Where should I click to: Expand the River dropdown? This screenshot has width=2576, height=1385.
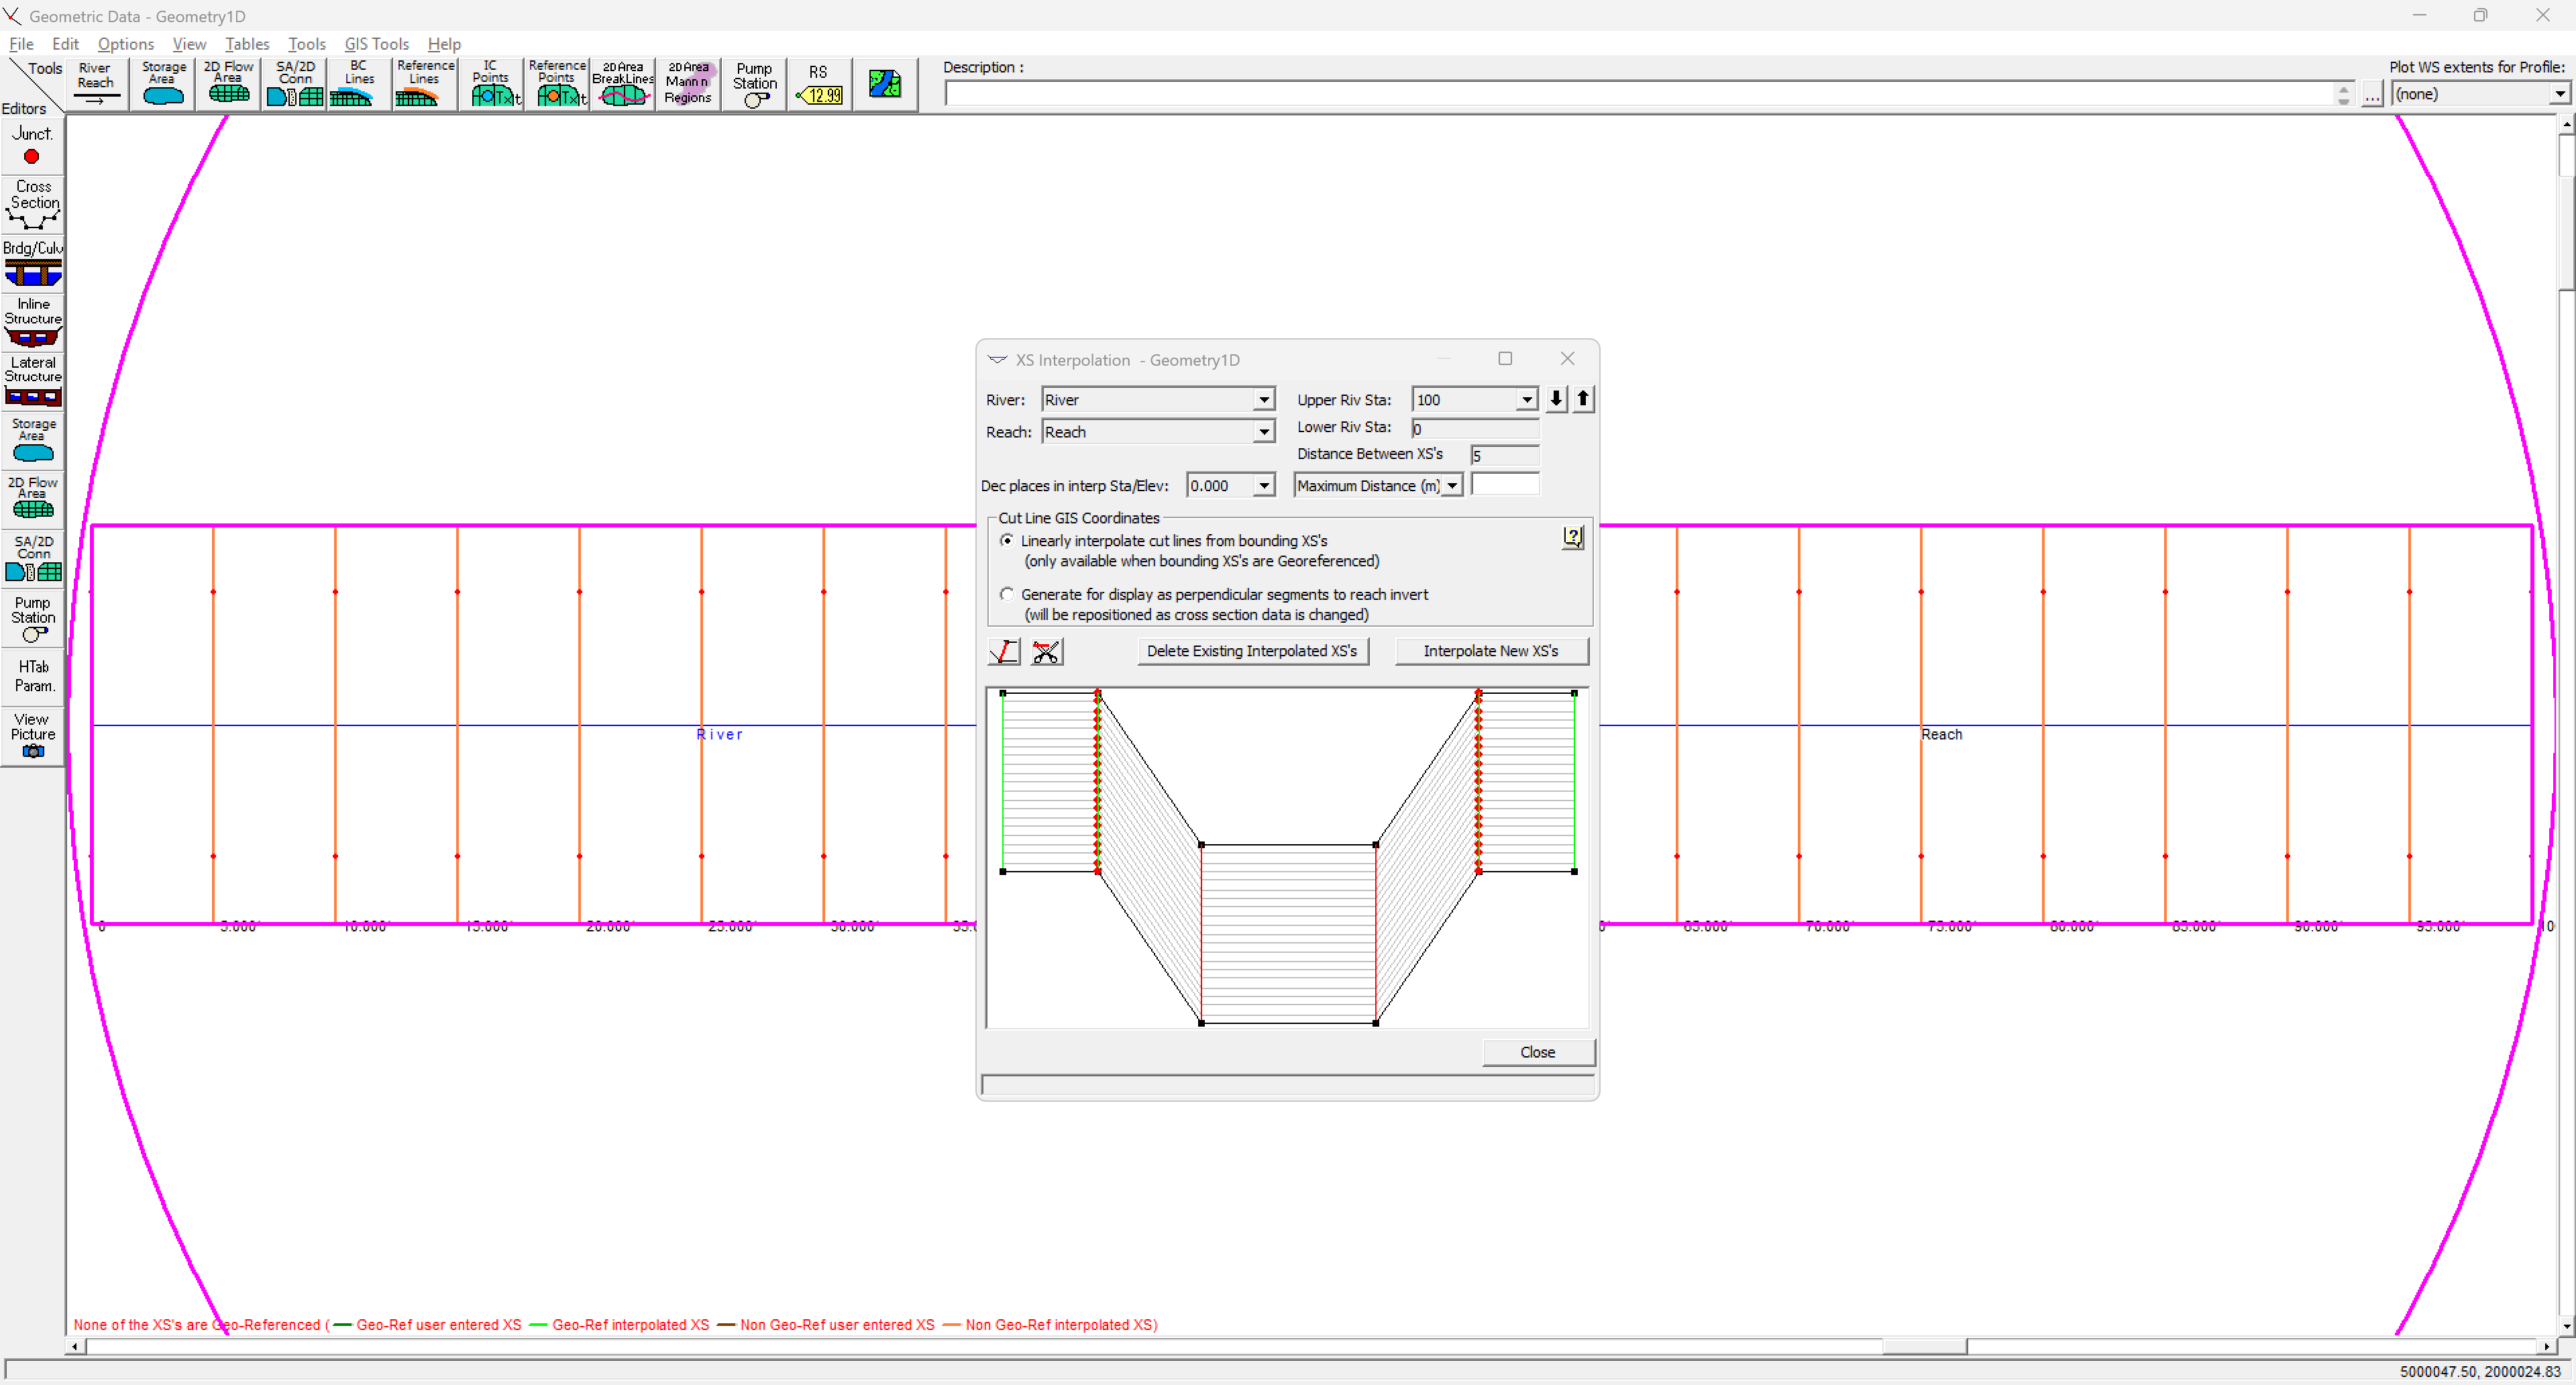(1264, 400)
